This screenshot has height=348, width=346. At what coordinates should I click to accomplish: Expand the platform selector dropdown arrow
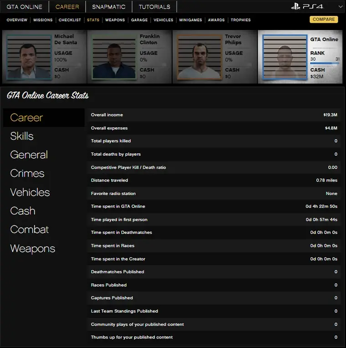340,7
